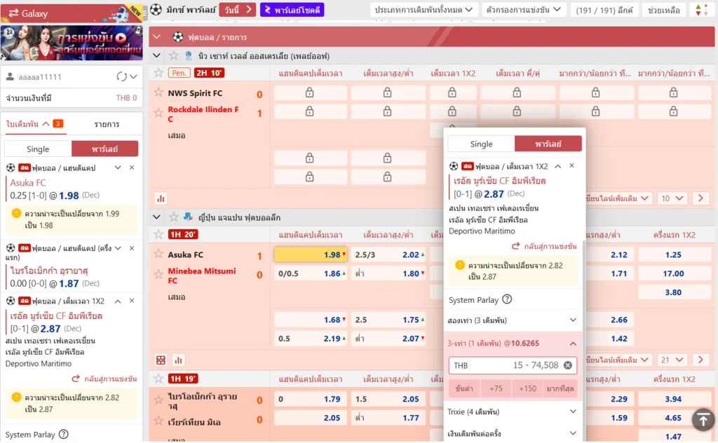Click the มากที่สุด max stake button
This screenshot has width=718, height=443.
click(x=560, y=388)
